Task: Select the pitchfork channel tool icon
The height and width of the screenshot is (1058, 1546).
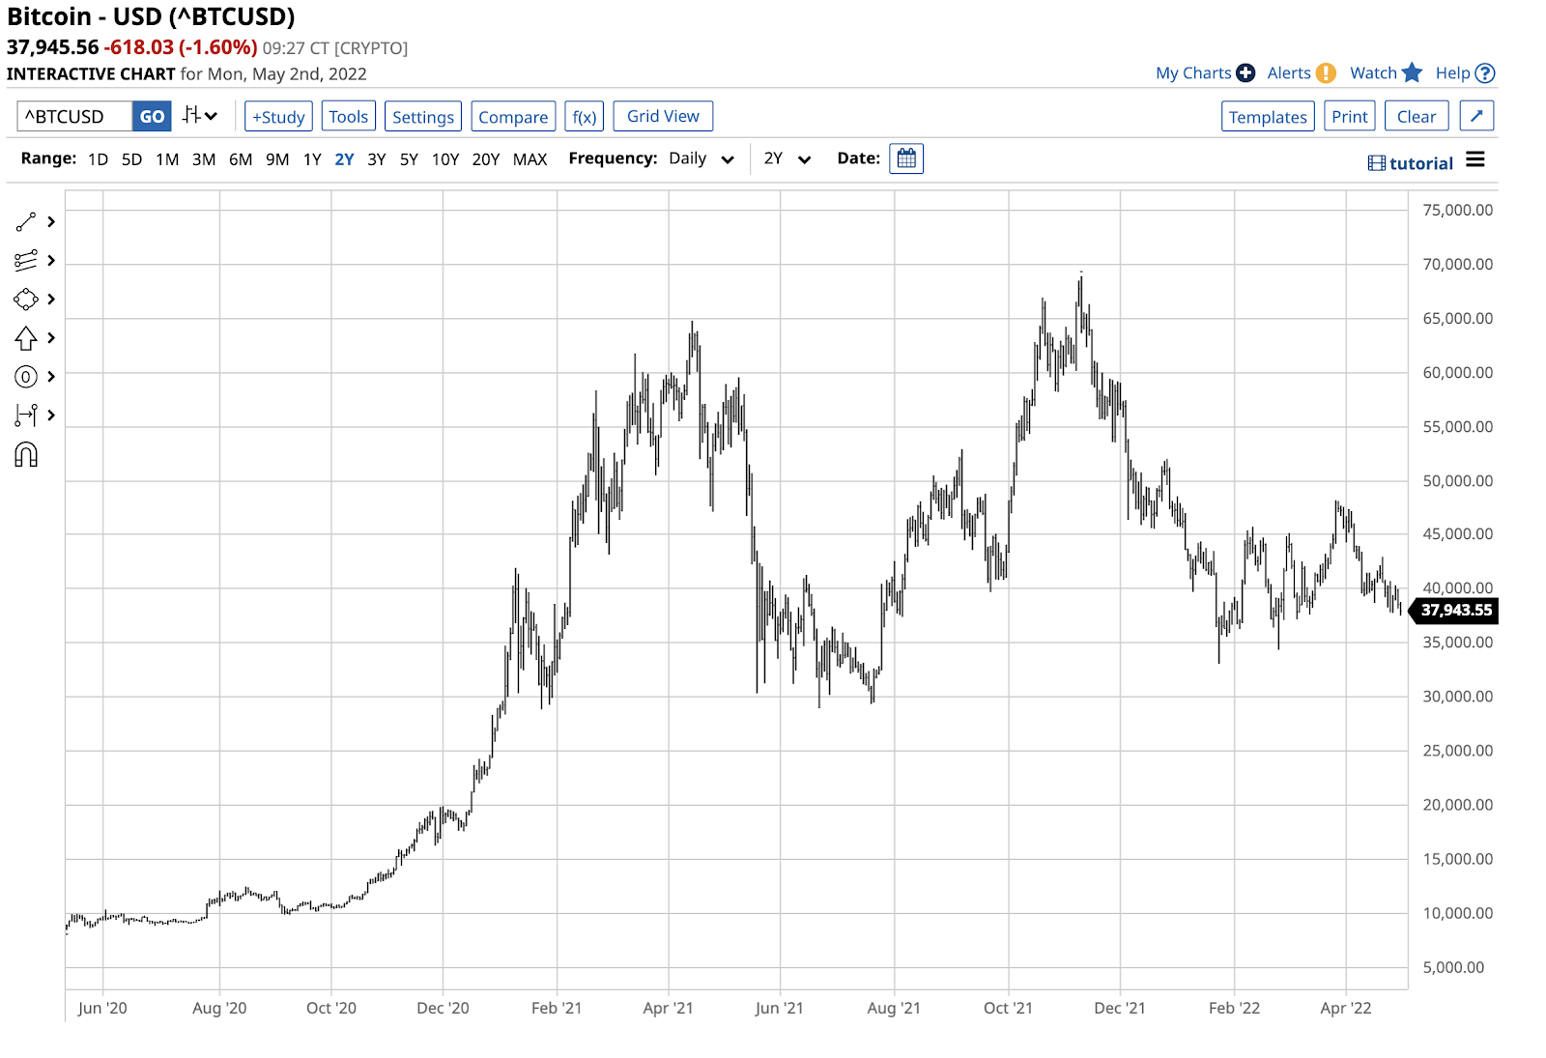Action: pyautogui.click(x=25, y=261)
